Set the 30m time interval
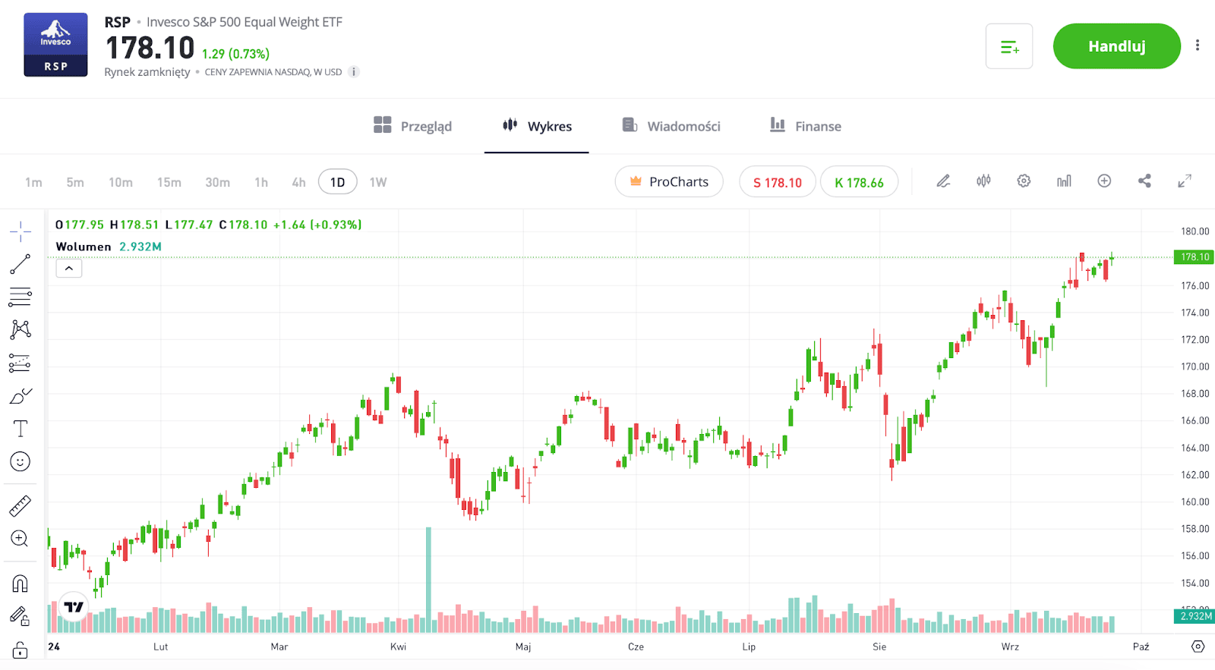 click(218, 182)
